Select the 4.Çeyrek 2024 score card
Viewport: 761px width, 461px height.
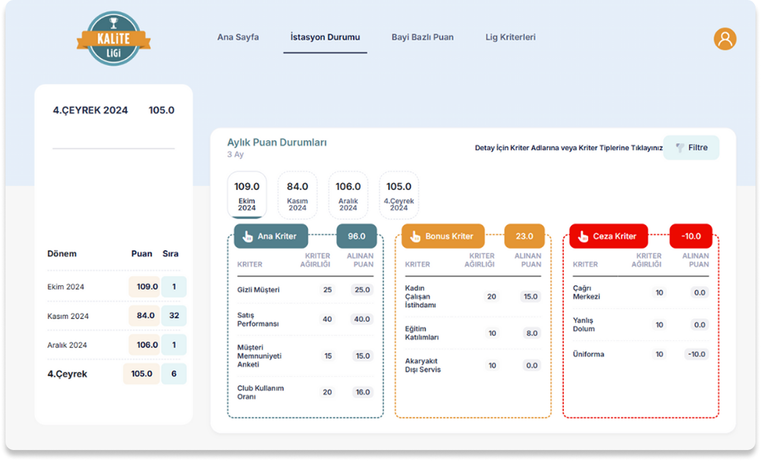click(x=398, y=195)
